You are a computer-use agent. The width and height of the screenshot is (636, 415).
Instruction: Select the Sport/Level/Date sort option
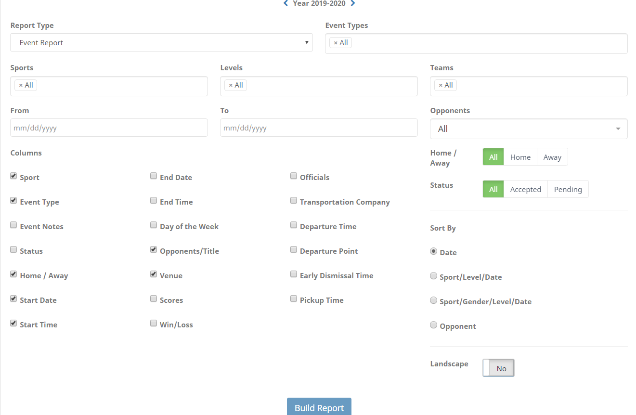pyautogui.click(x=433, y=276)
